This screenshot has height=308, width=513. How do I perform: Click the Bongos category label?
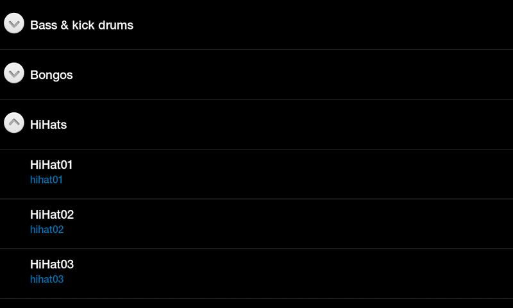51,75
